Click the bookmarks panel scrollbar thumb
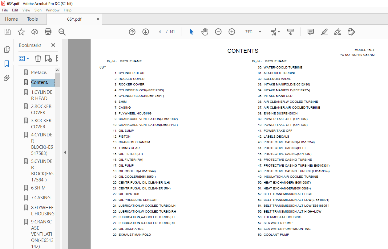The width and height of the screenshot is (388, 249). (x=57, y=80)
